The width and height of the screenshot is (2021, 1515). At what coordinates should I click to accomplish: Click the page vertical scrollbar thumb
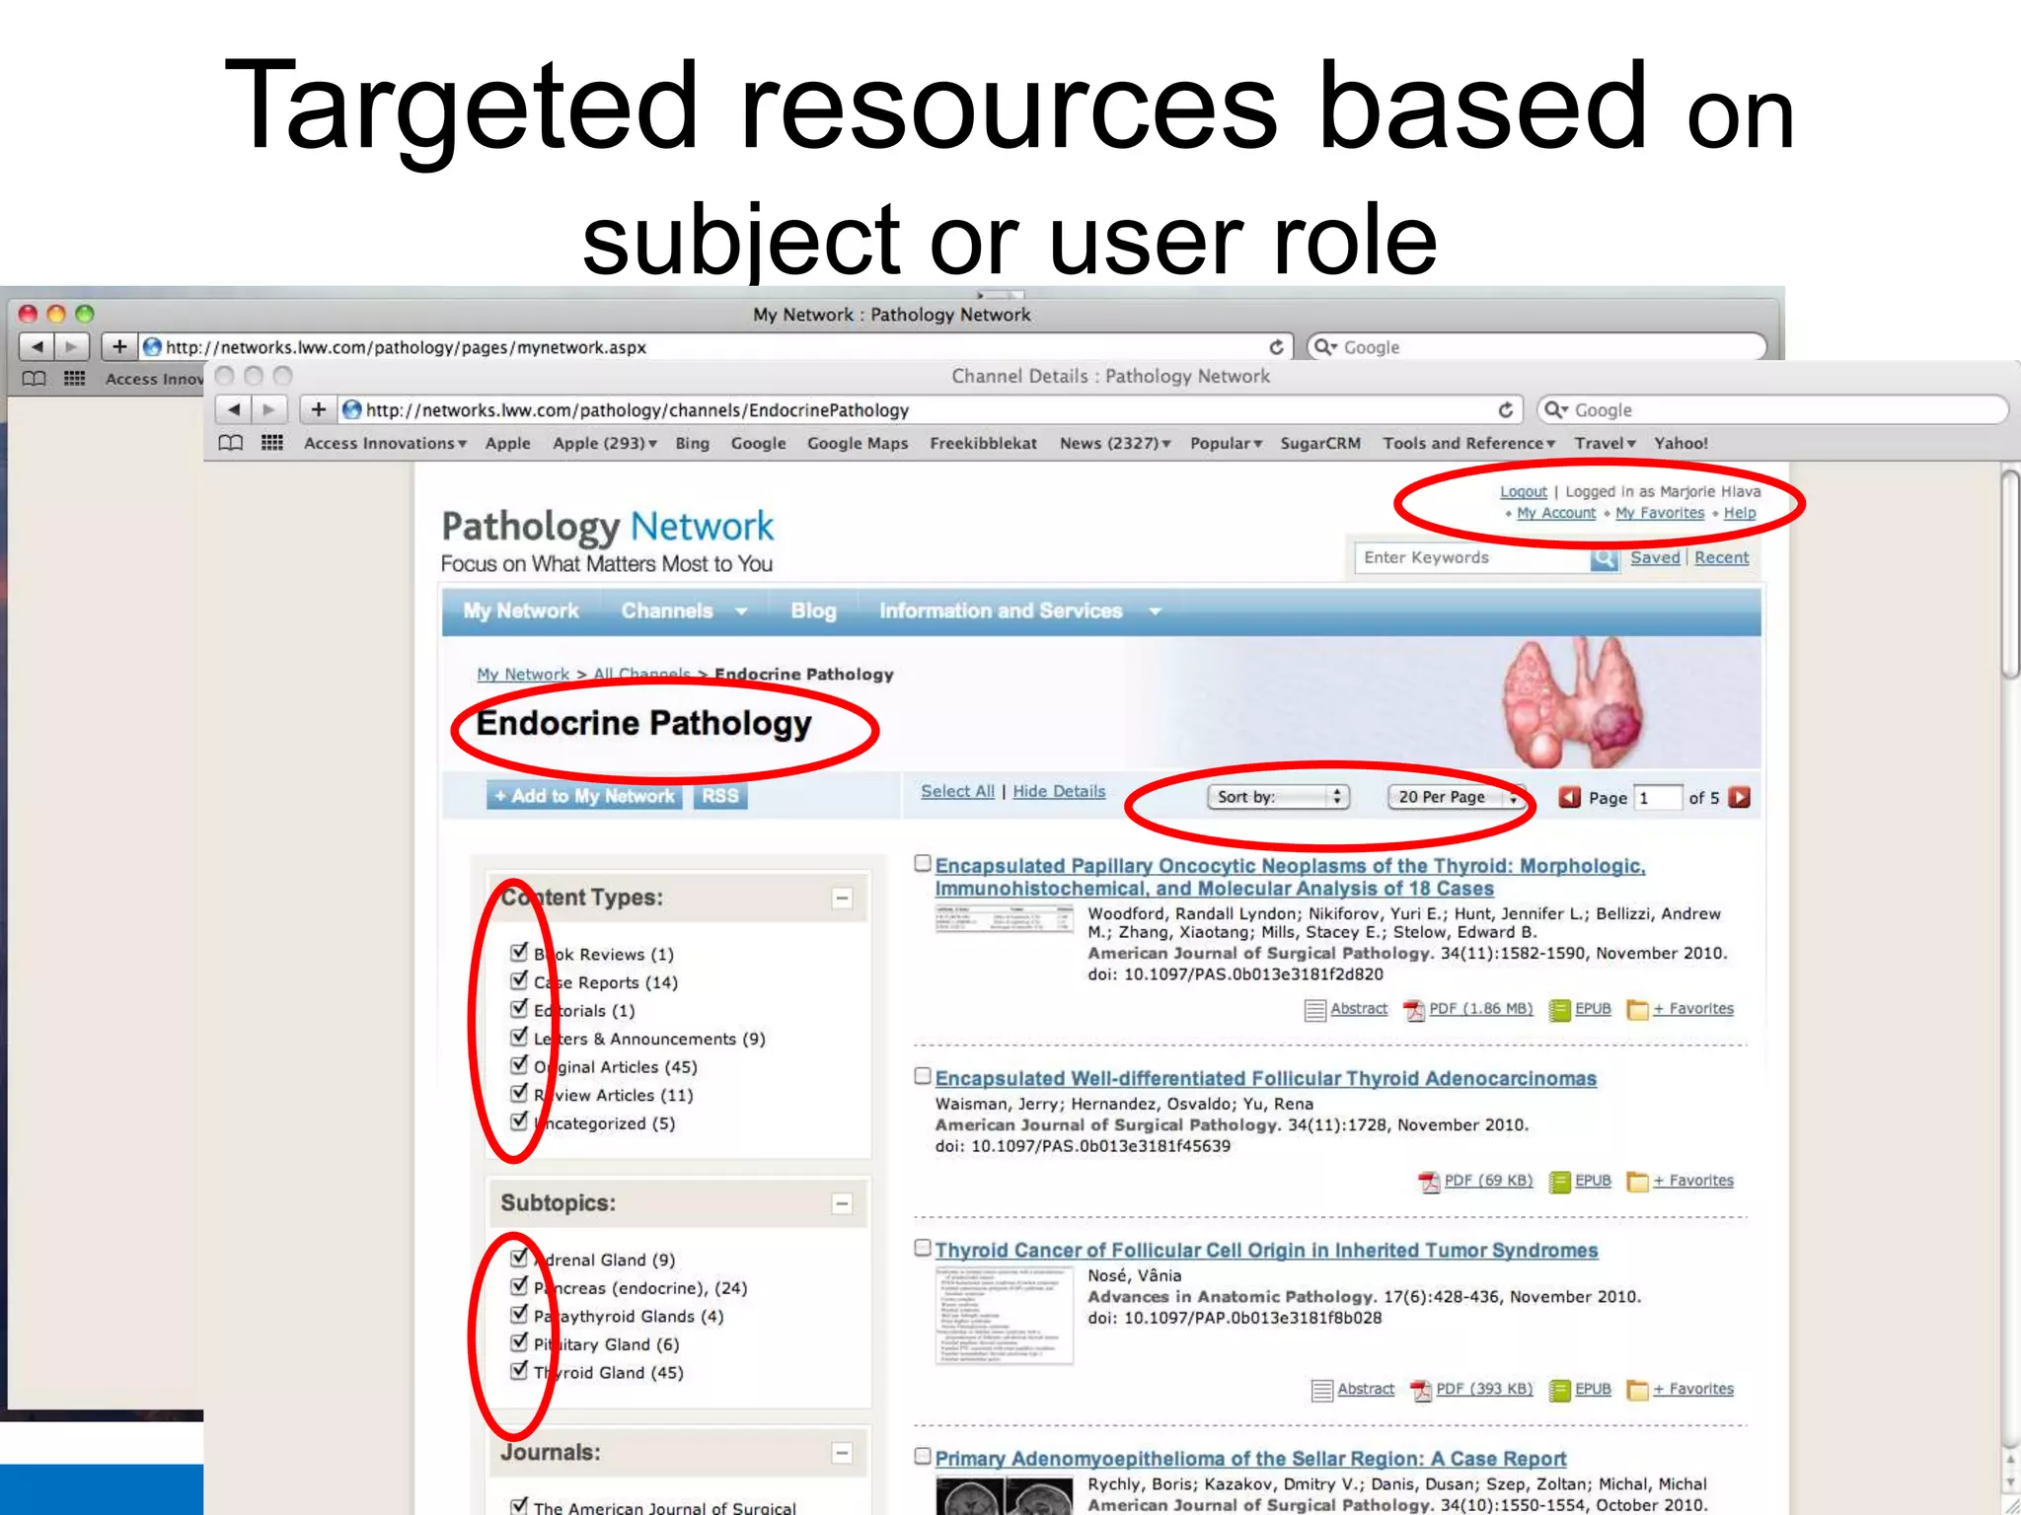coord(2010,575)
